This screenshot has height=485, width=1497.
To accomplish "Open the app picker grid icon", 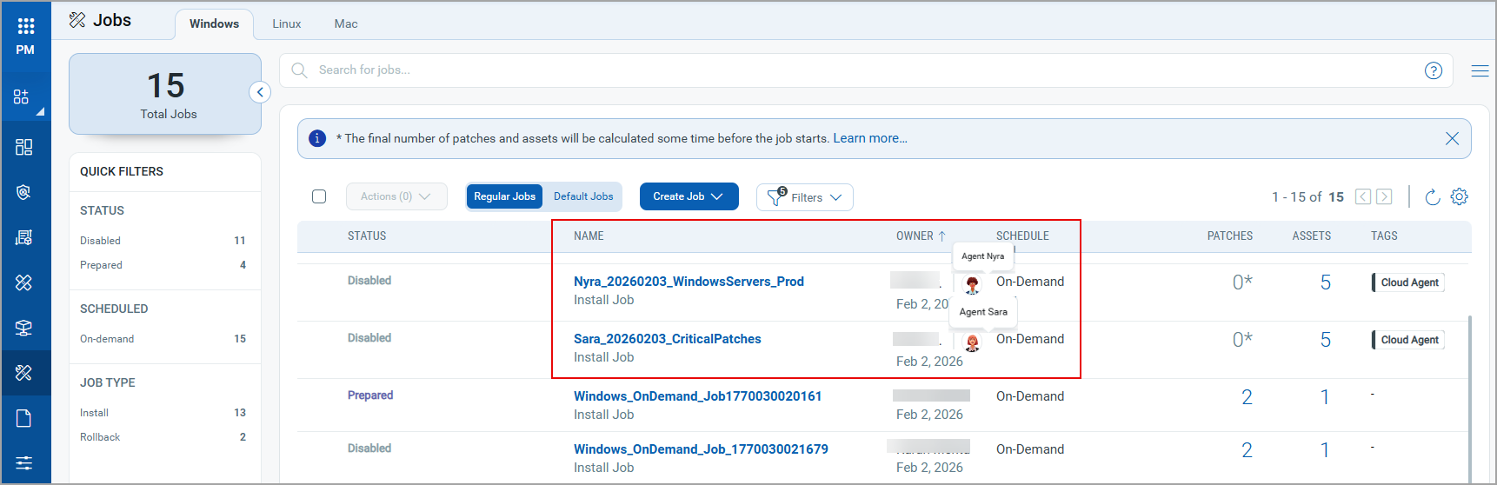I will (x=25, y=26).
